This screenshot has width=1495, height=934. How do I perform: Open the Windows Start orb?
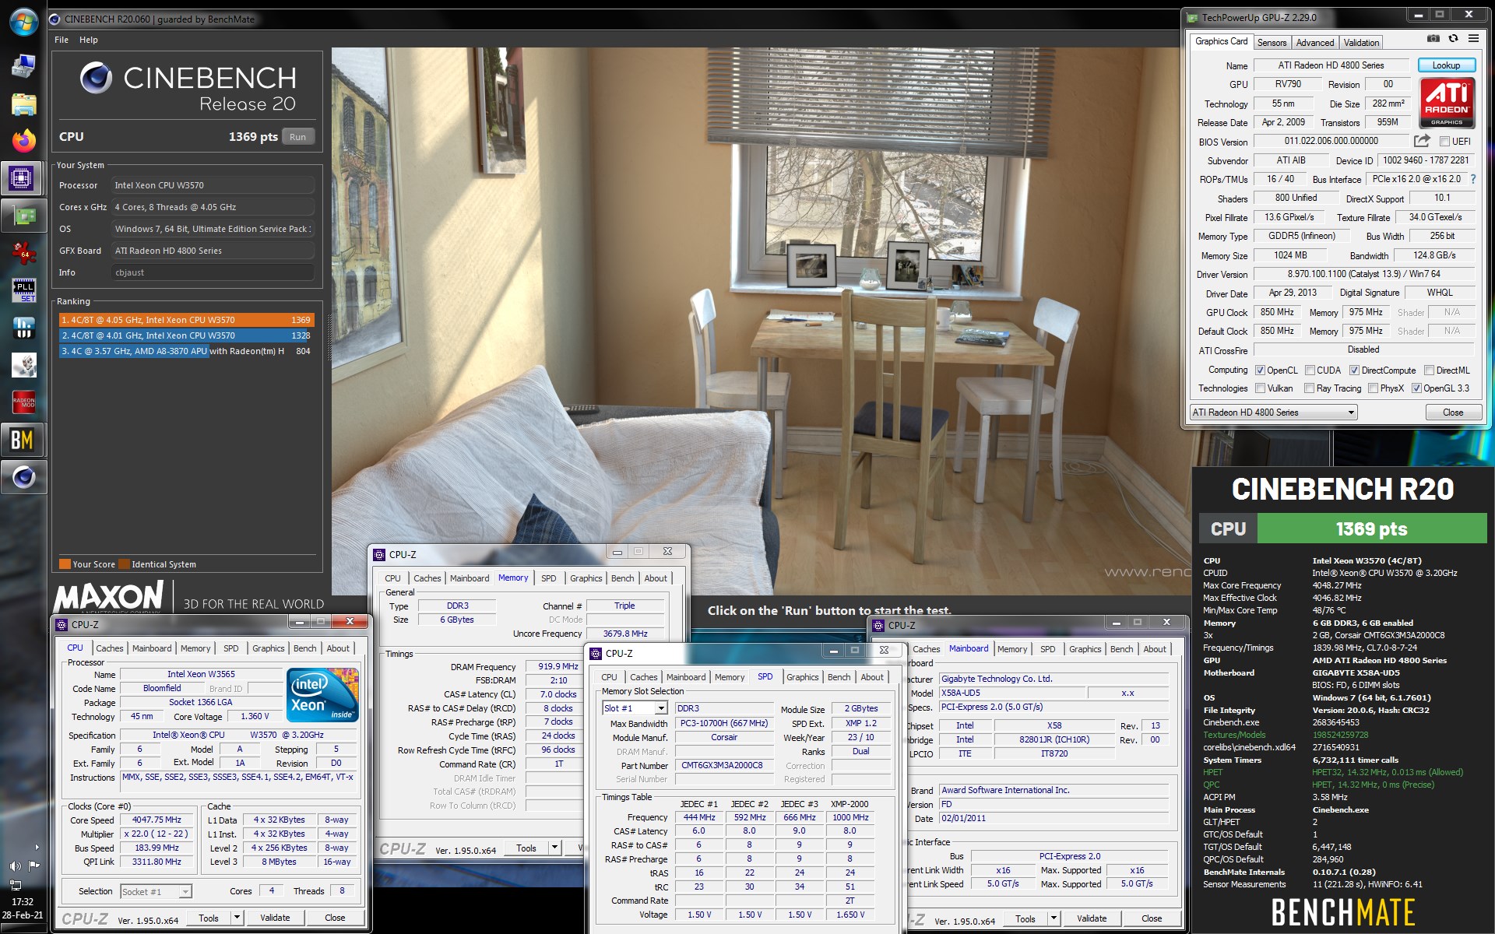click(23, 21)
